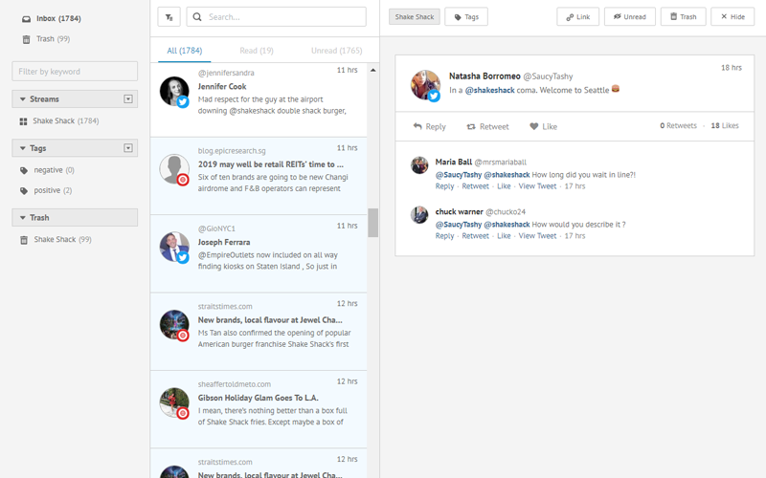This screenshot has width=766, height=478.
Task: Click the Inbox tray icon
Action: pos(27,19)
